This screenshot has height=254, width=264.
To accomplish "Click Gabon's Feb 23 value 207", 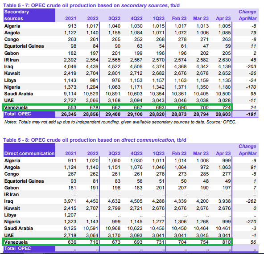I will 182,188.
